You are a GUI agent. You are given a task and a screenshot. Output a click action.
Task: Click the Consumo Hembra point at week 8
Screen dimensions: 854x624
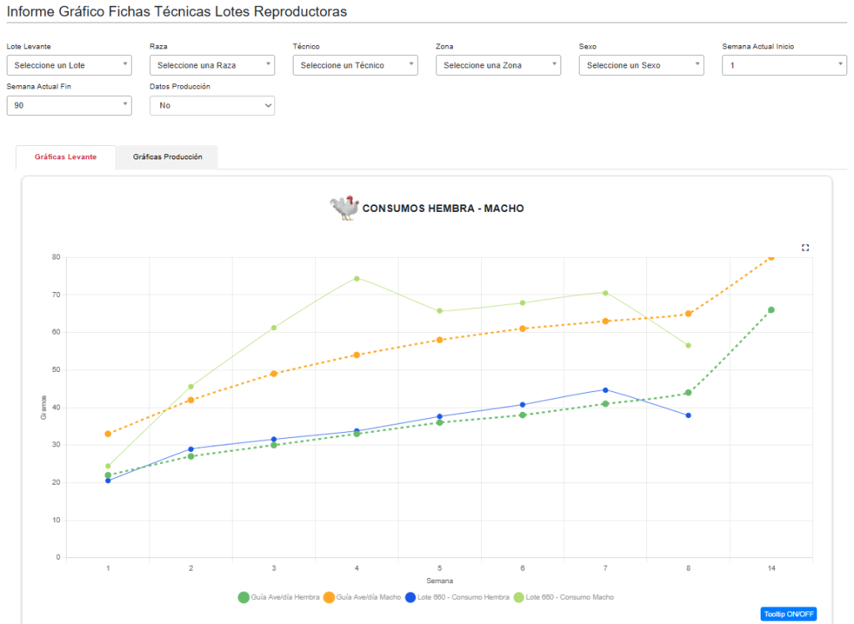pyautogui.click(x=688, y=415)
